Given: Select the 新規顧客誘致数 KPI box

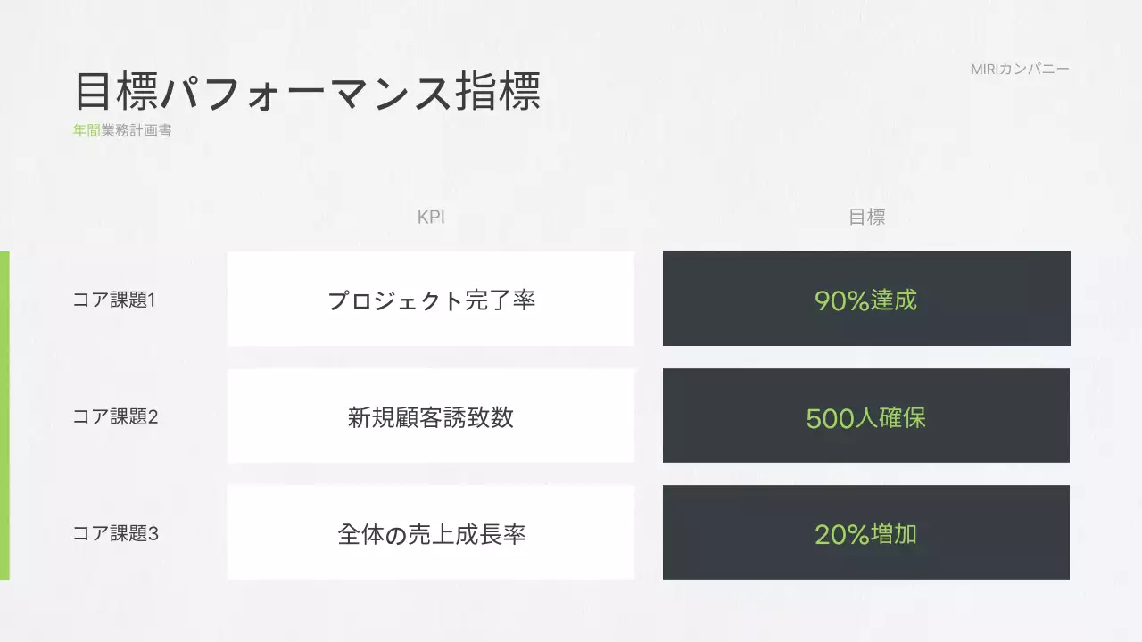Looking at the screenshot, I should [x=431, y=416].
